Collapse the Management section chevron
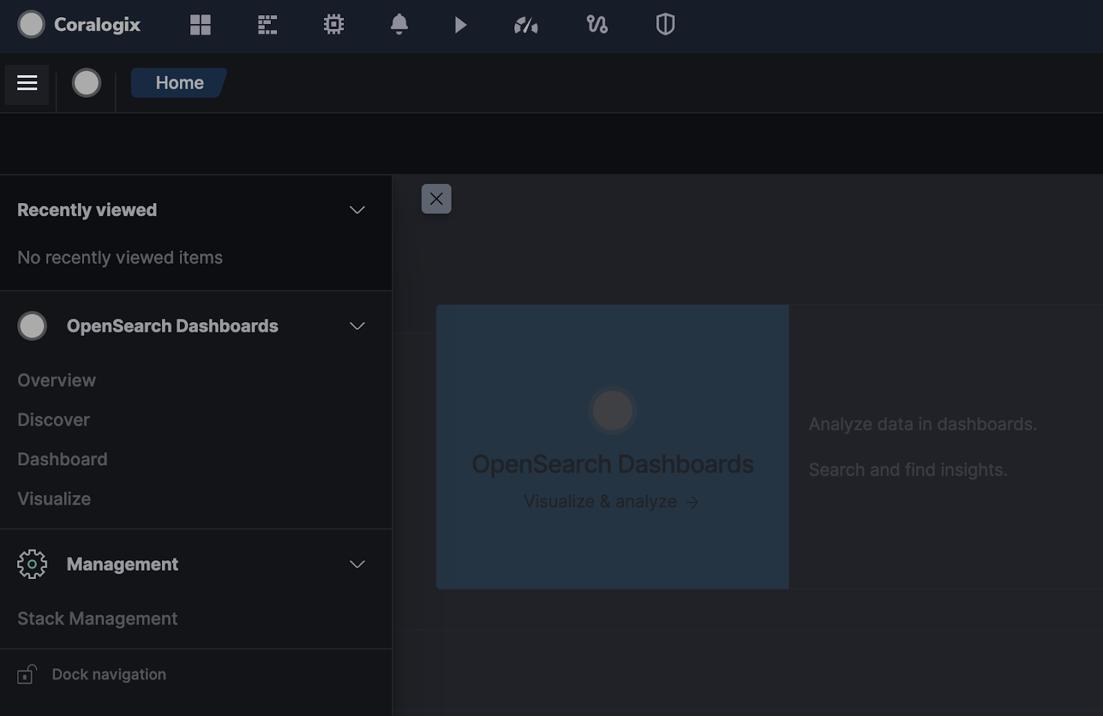This screenshot has height=716, width=1103. 357,565
